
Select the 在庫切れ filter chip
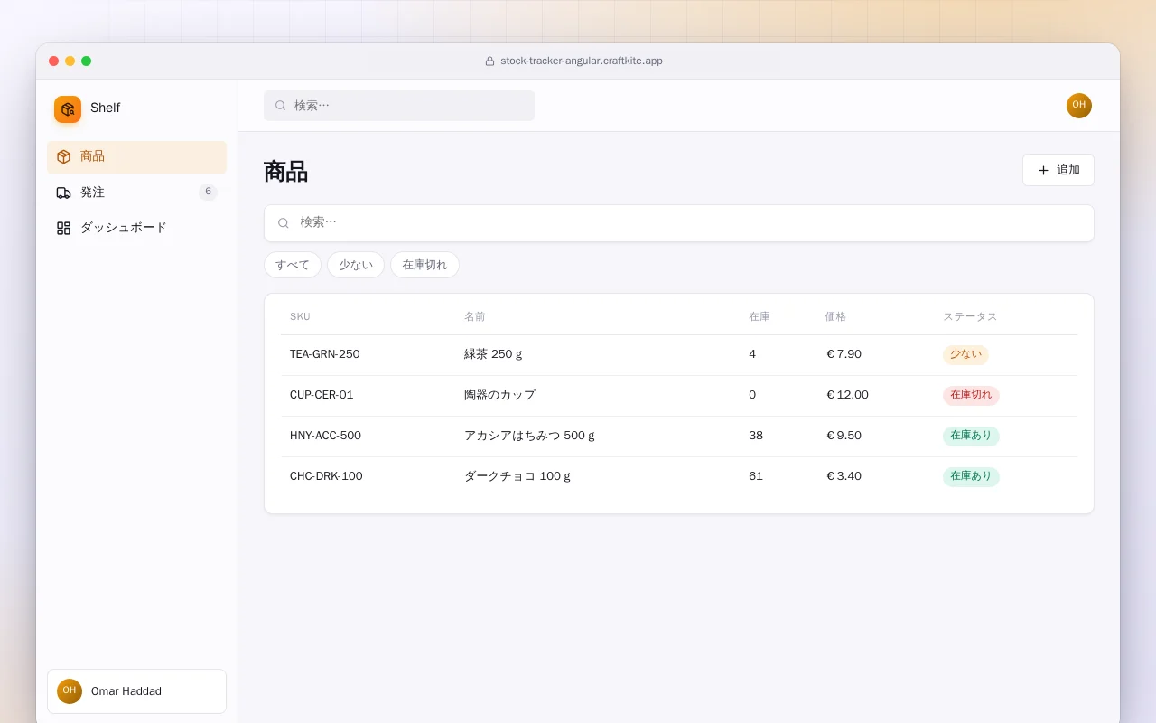coord(424,265)
